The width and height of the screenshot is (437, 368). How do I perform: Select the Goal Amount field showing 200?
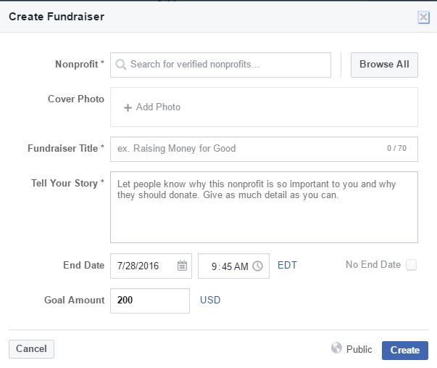tap(149, 300)
